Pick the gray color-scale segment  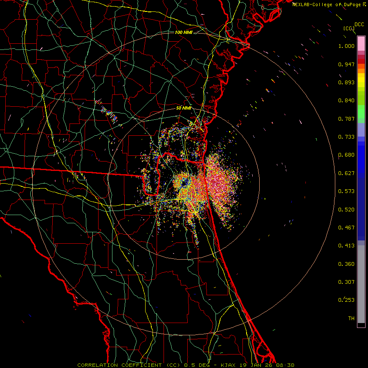click(x=361, y=284)
